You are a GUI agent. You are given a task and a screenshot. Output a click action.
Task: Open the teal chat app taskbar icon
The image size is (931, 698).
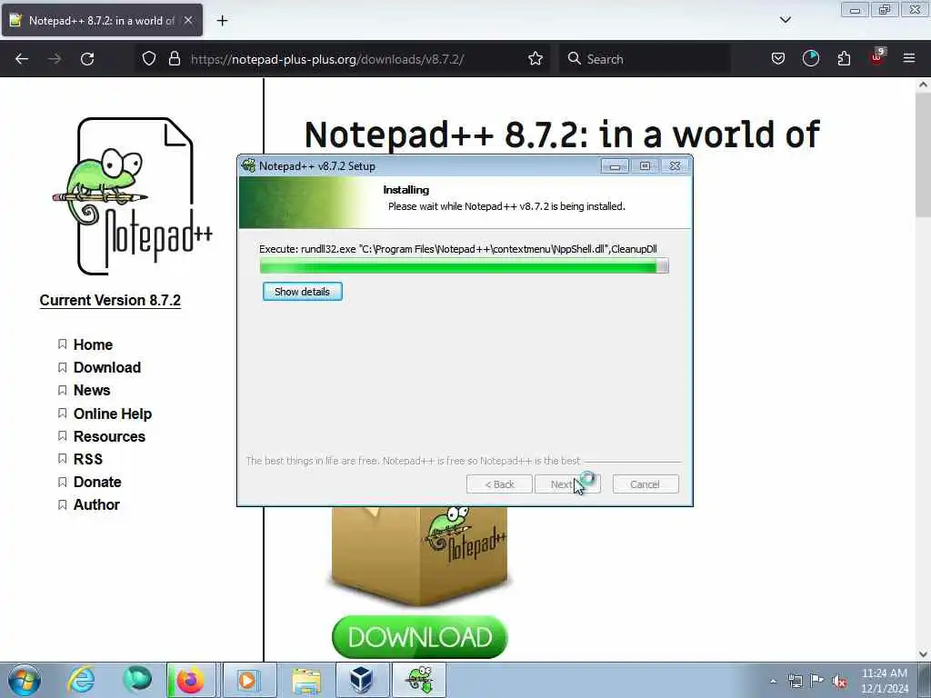click(137, 680)
